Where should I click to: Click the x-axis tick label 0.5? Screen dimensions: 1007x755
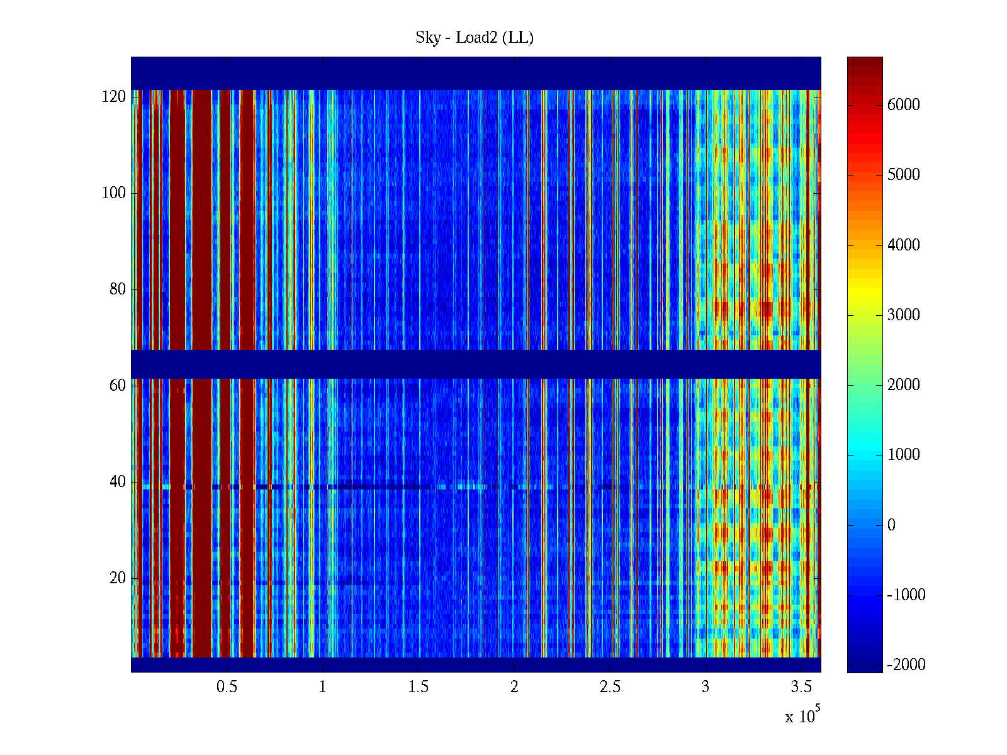tap(227, 687)
